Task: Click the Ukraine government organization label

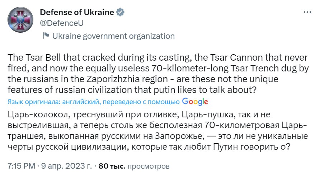Action: [x=113, y=36]
